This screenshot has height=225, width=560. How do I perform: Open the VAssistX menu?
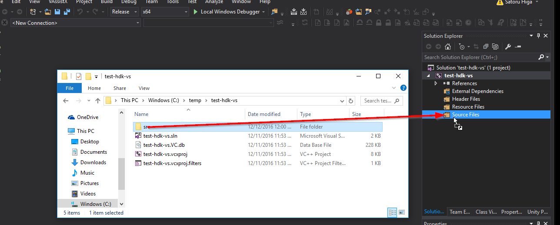57,2
